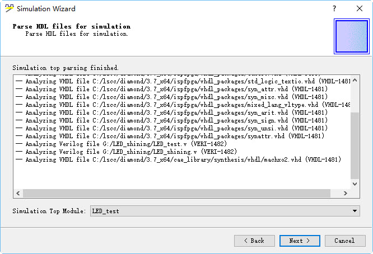Click the blue wizard banner image
The width and height of the screenshot is (373, 254).
pyautogui.click(x=352, y=36)
